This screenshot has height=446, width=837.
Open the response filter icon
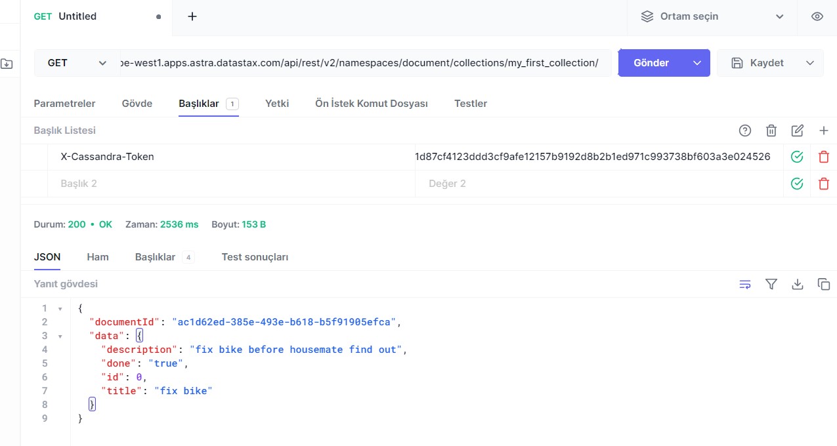click(771, 283)
